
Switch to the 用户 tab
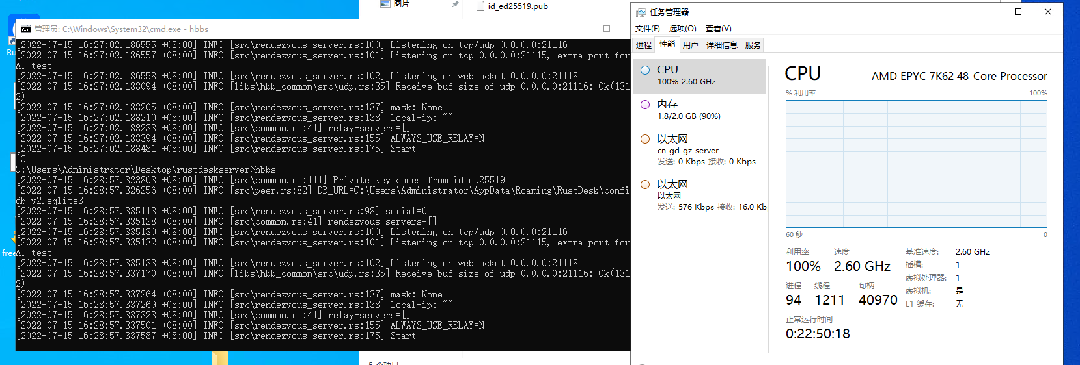pyautogui.click(x=690, y=45)
